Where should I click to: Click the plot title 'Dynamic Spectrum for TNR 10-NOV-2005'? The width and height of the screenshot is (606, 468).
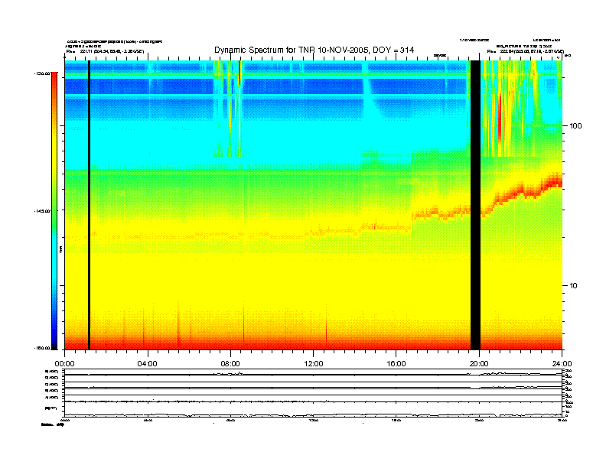click(314, 50)
